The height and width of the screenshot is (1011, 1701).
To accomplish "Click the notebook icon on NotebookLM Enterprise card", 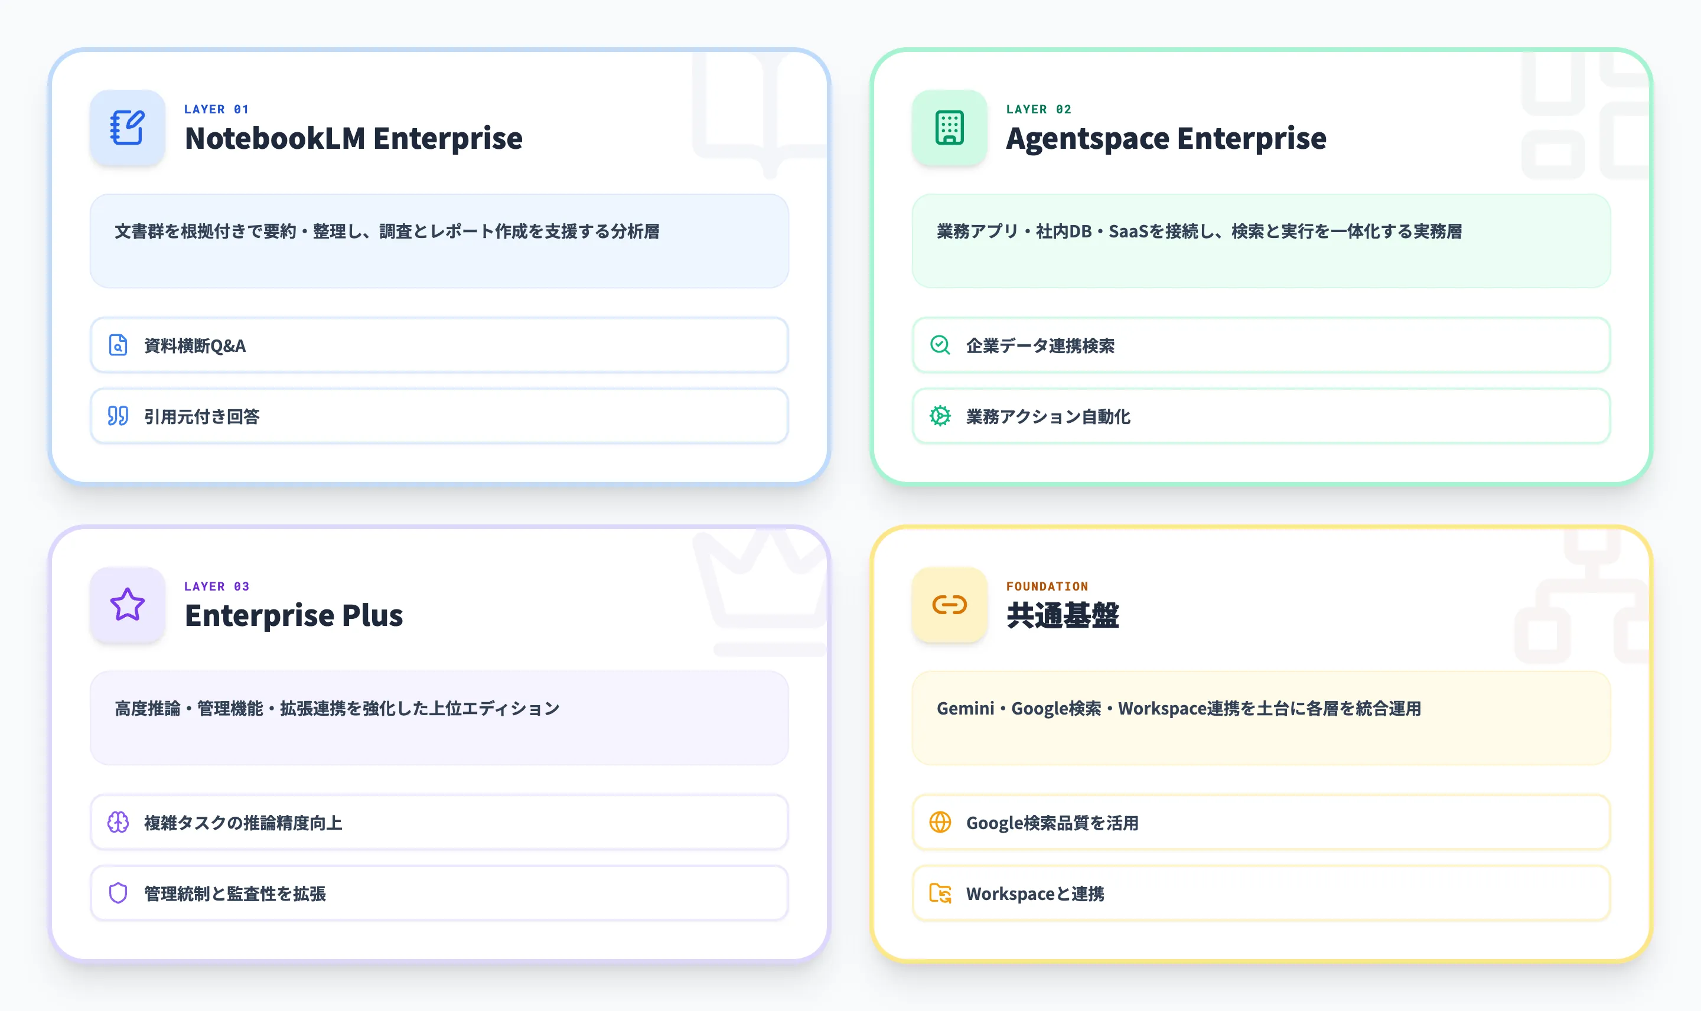I will 128,128.
